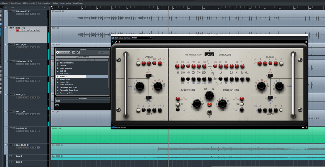325x167 pixels.
Task: Click the plugin license key icon
Action: [x=303, y=128]
